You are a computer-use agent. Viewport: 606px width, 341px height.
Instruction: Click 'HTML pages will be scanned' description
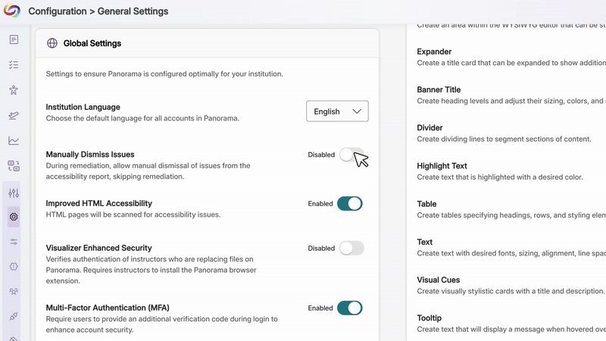133,214
